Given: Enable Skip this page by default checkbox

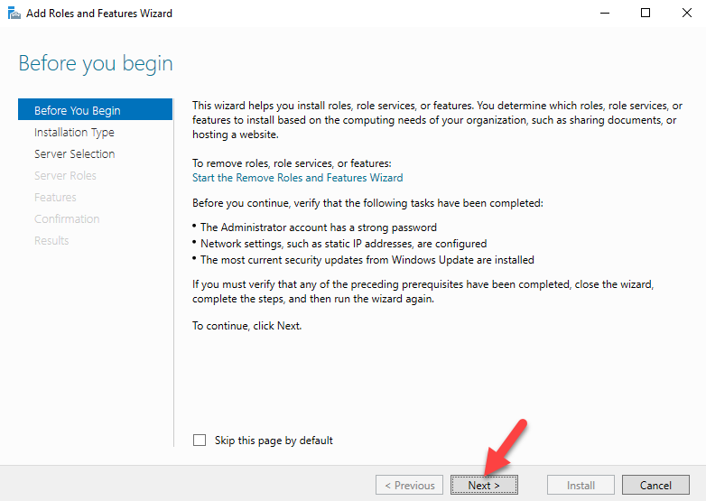Looking at the screenshot, I should pyautogui.click(x=200, y=440).
